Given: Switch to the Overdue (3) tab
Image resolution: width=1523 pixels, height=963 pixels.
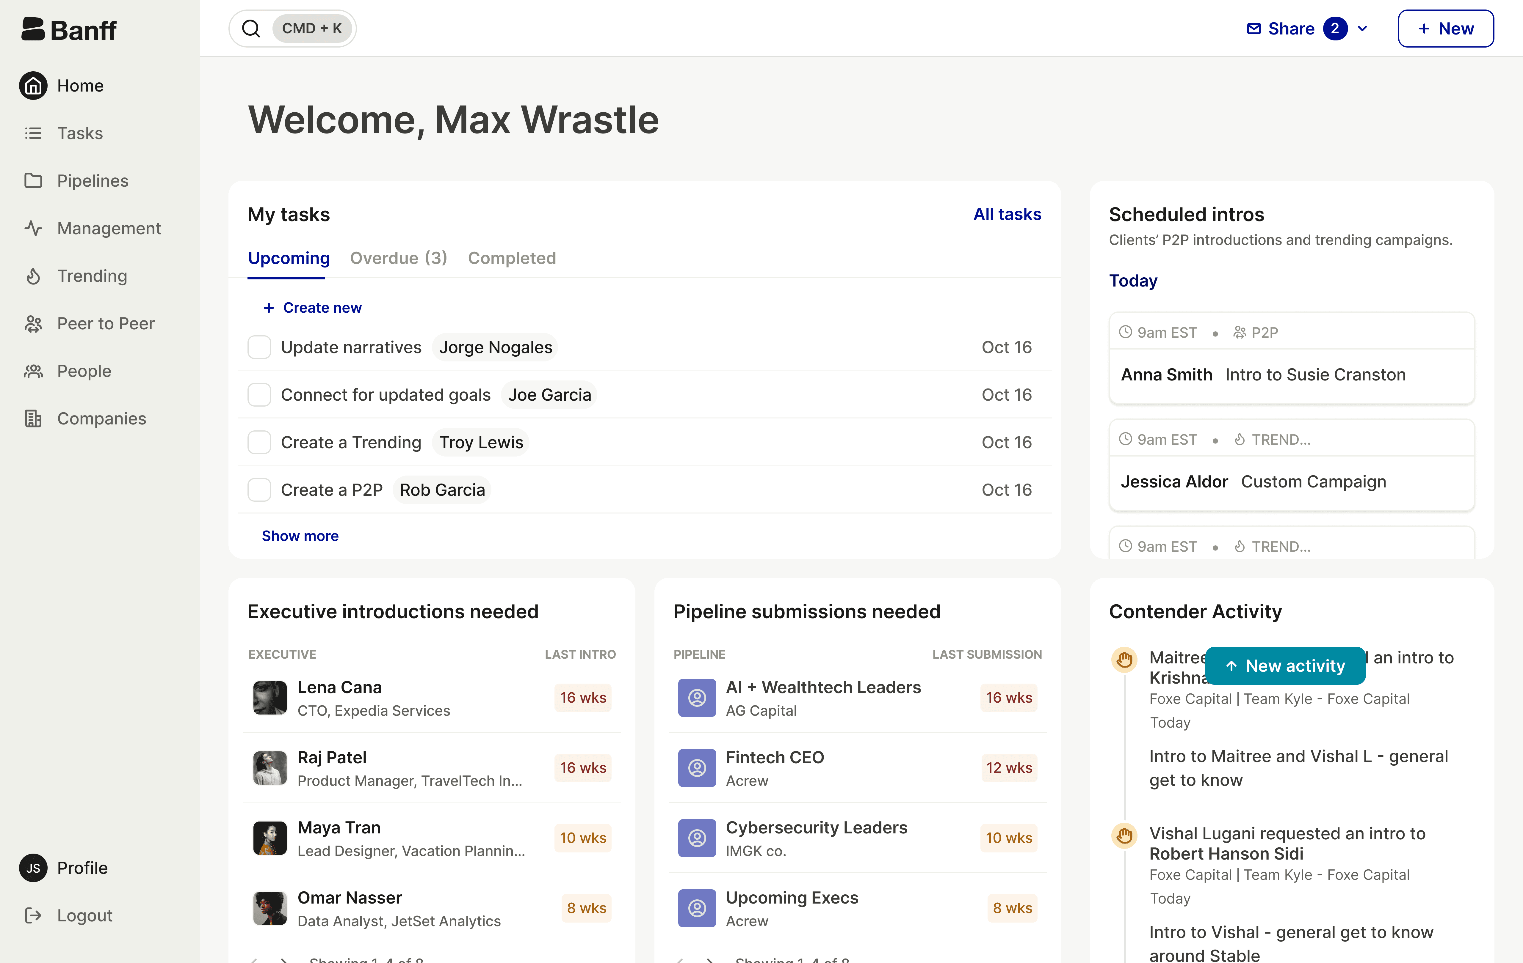Looking at the screenshot, I should [x=399, y=258].
